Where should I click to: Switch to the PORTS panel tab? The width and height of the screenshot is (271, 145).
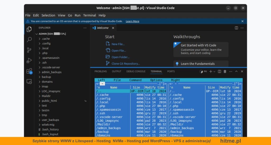[x=171, y=71]
